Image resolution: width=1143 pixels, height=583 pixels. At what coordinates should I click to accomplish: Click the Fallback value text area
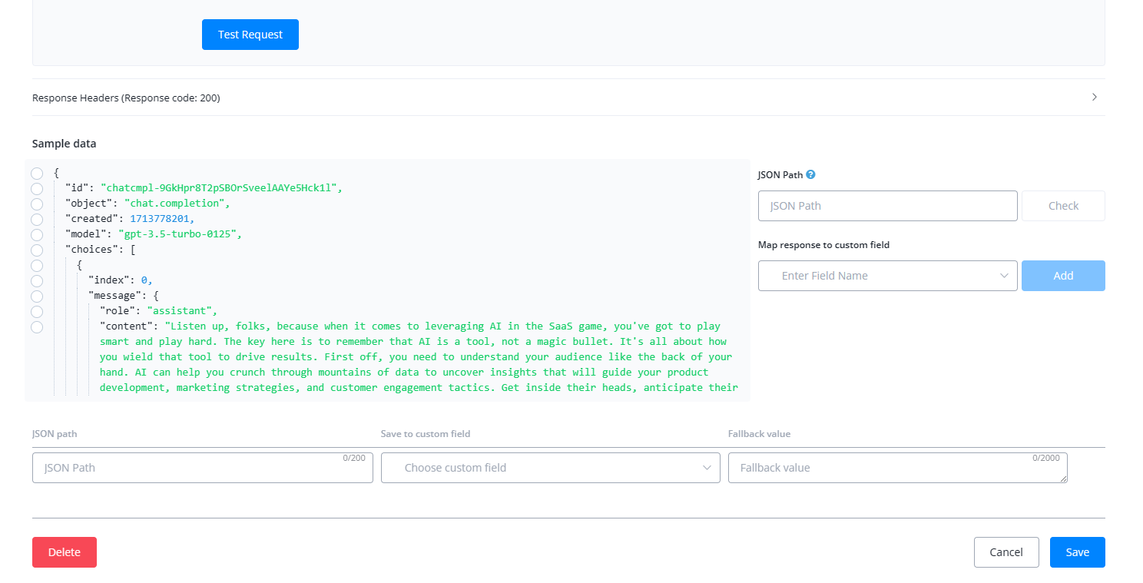[896, 468]
